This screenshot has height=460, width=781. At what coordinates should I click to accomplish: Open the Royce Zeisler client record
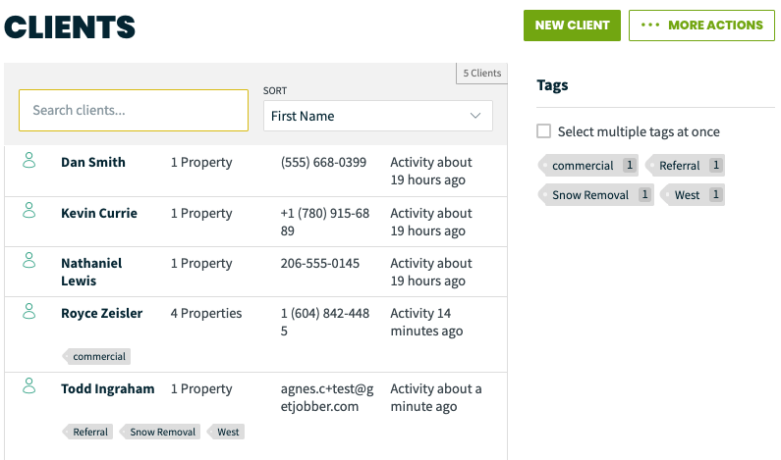coord(101,313)
